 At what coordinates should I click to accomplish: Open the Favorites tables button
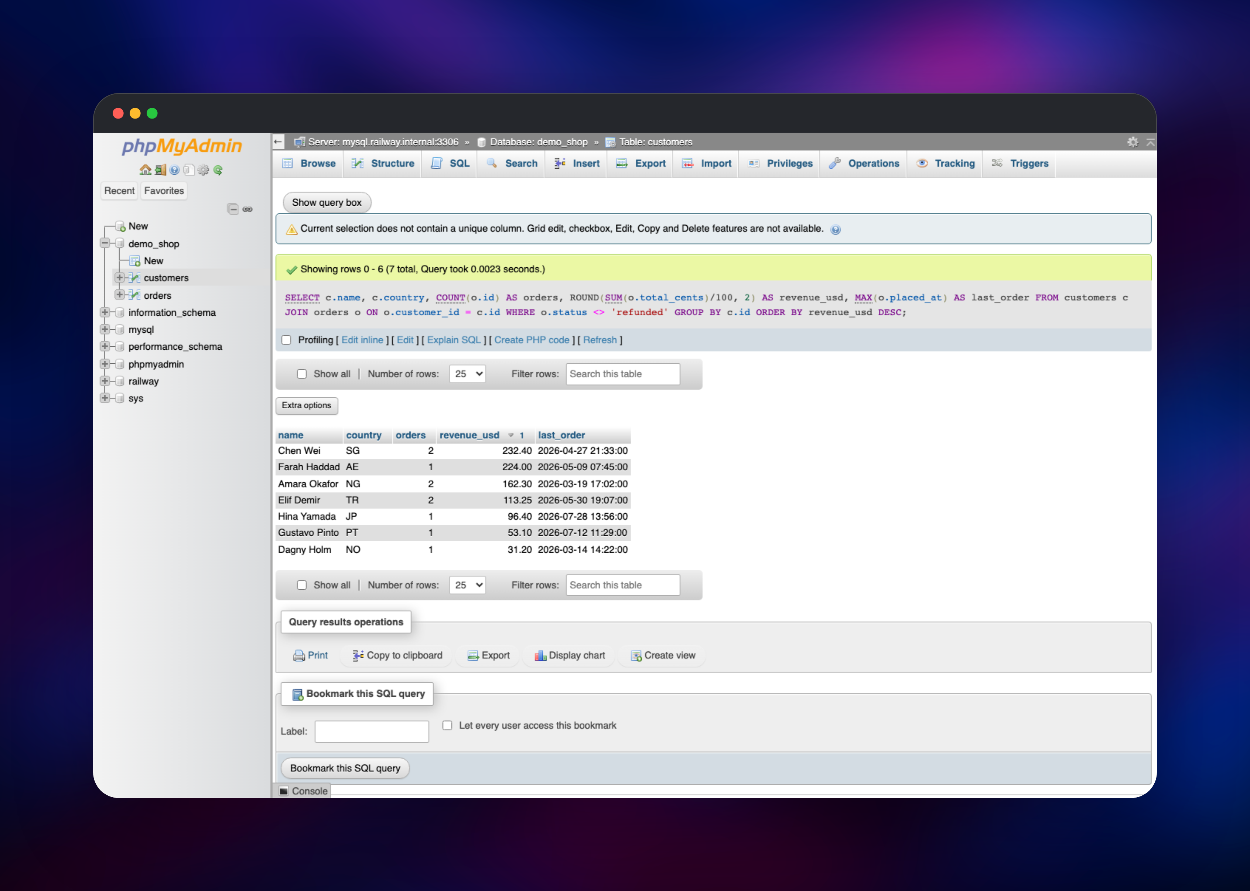164,191
